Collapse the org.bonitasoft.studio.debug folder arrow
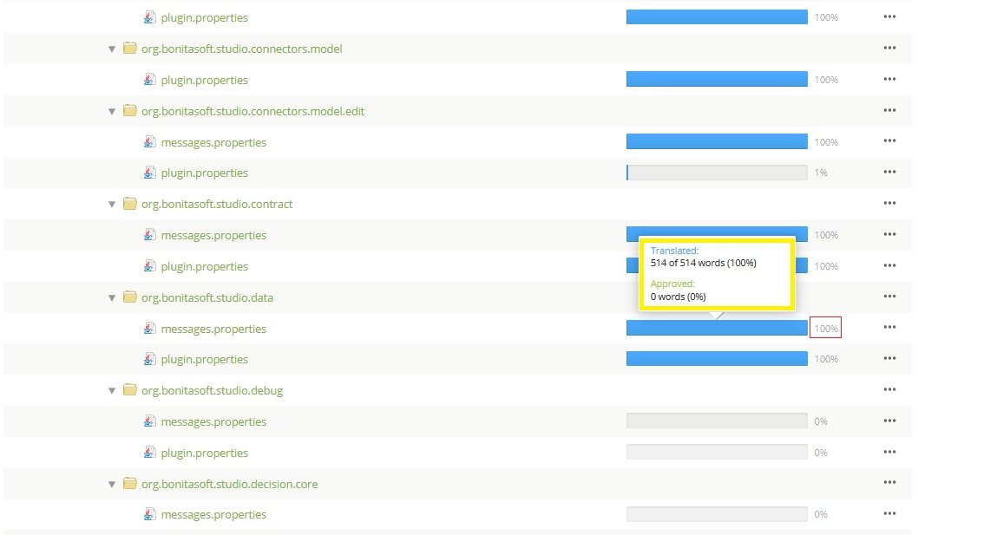Viewport: 997px width, 535px height. pyautogui.click(x=112, y=390)
